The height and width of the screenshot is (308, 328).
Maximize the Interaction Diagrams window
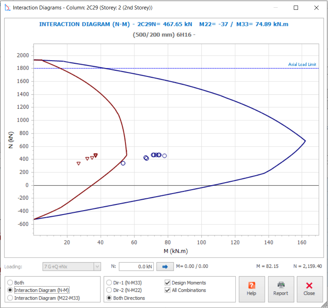(x=296, y=8)
